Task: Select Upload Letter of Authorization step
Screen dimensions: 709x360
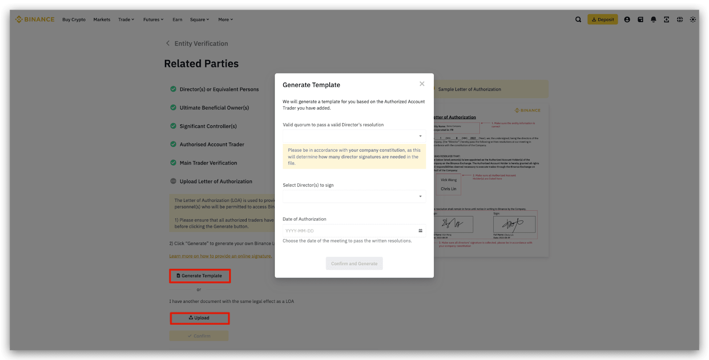Action: (216, 182)
